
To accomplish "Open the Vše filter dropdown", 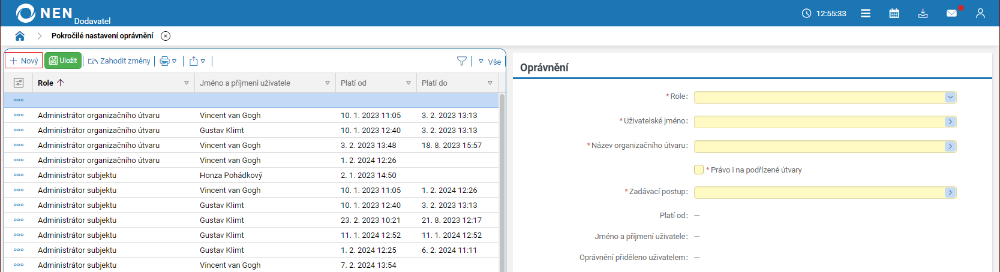I will point(490,62).
